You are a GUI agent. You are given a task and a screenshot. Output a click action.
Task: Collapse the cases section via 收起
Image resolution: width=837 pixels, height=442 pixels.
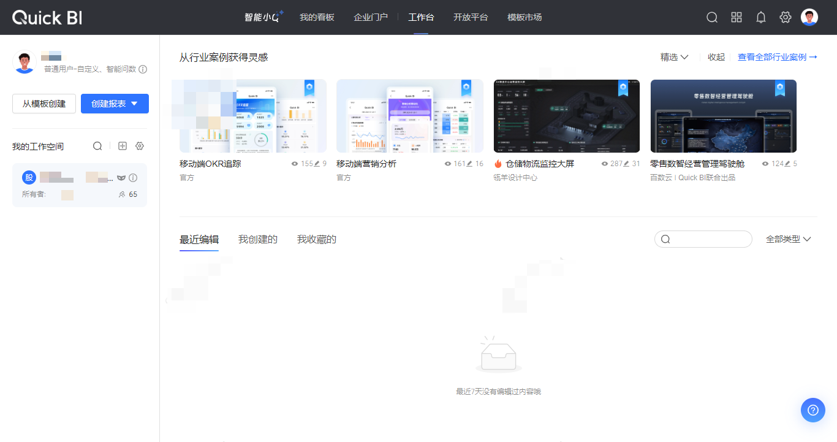tap(716, 57)
